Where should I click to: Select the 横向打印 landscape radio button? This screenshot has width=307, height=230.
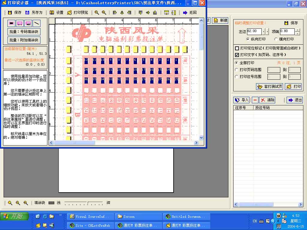[276, 39]
